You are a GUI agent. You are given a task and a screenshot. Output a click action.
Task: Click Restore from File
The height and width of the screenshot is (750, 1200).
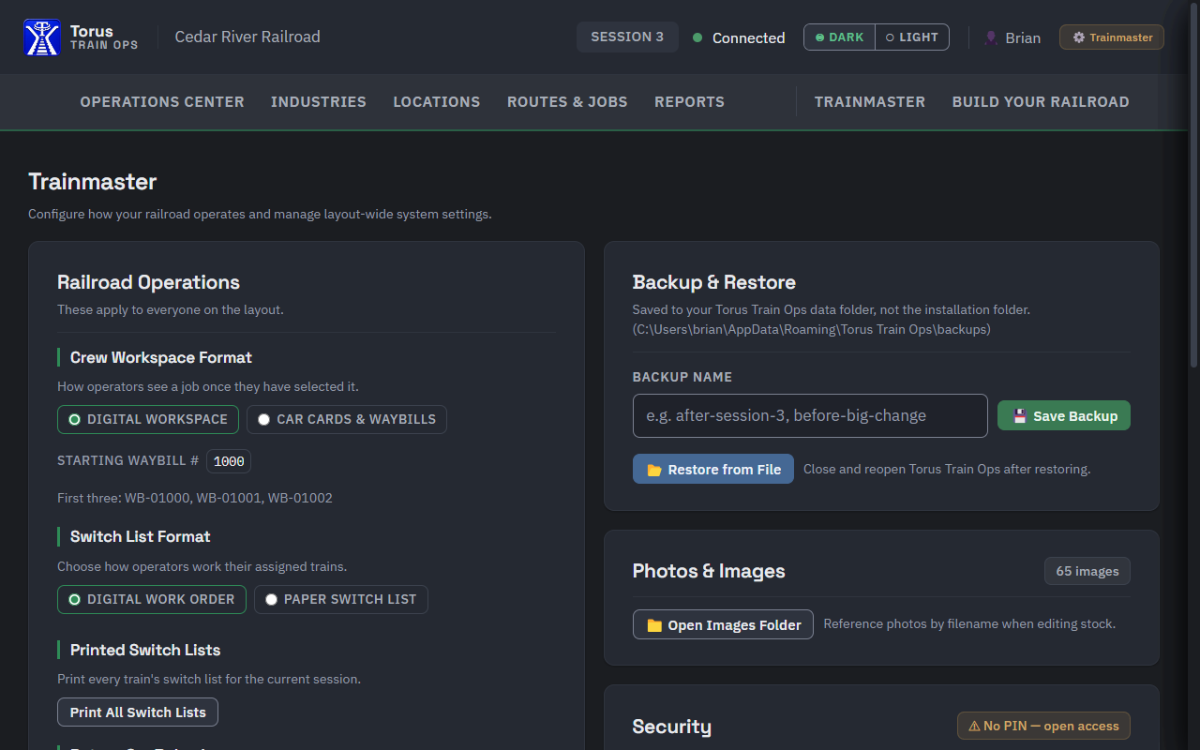click(x=713, y=470)
